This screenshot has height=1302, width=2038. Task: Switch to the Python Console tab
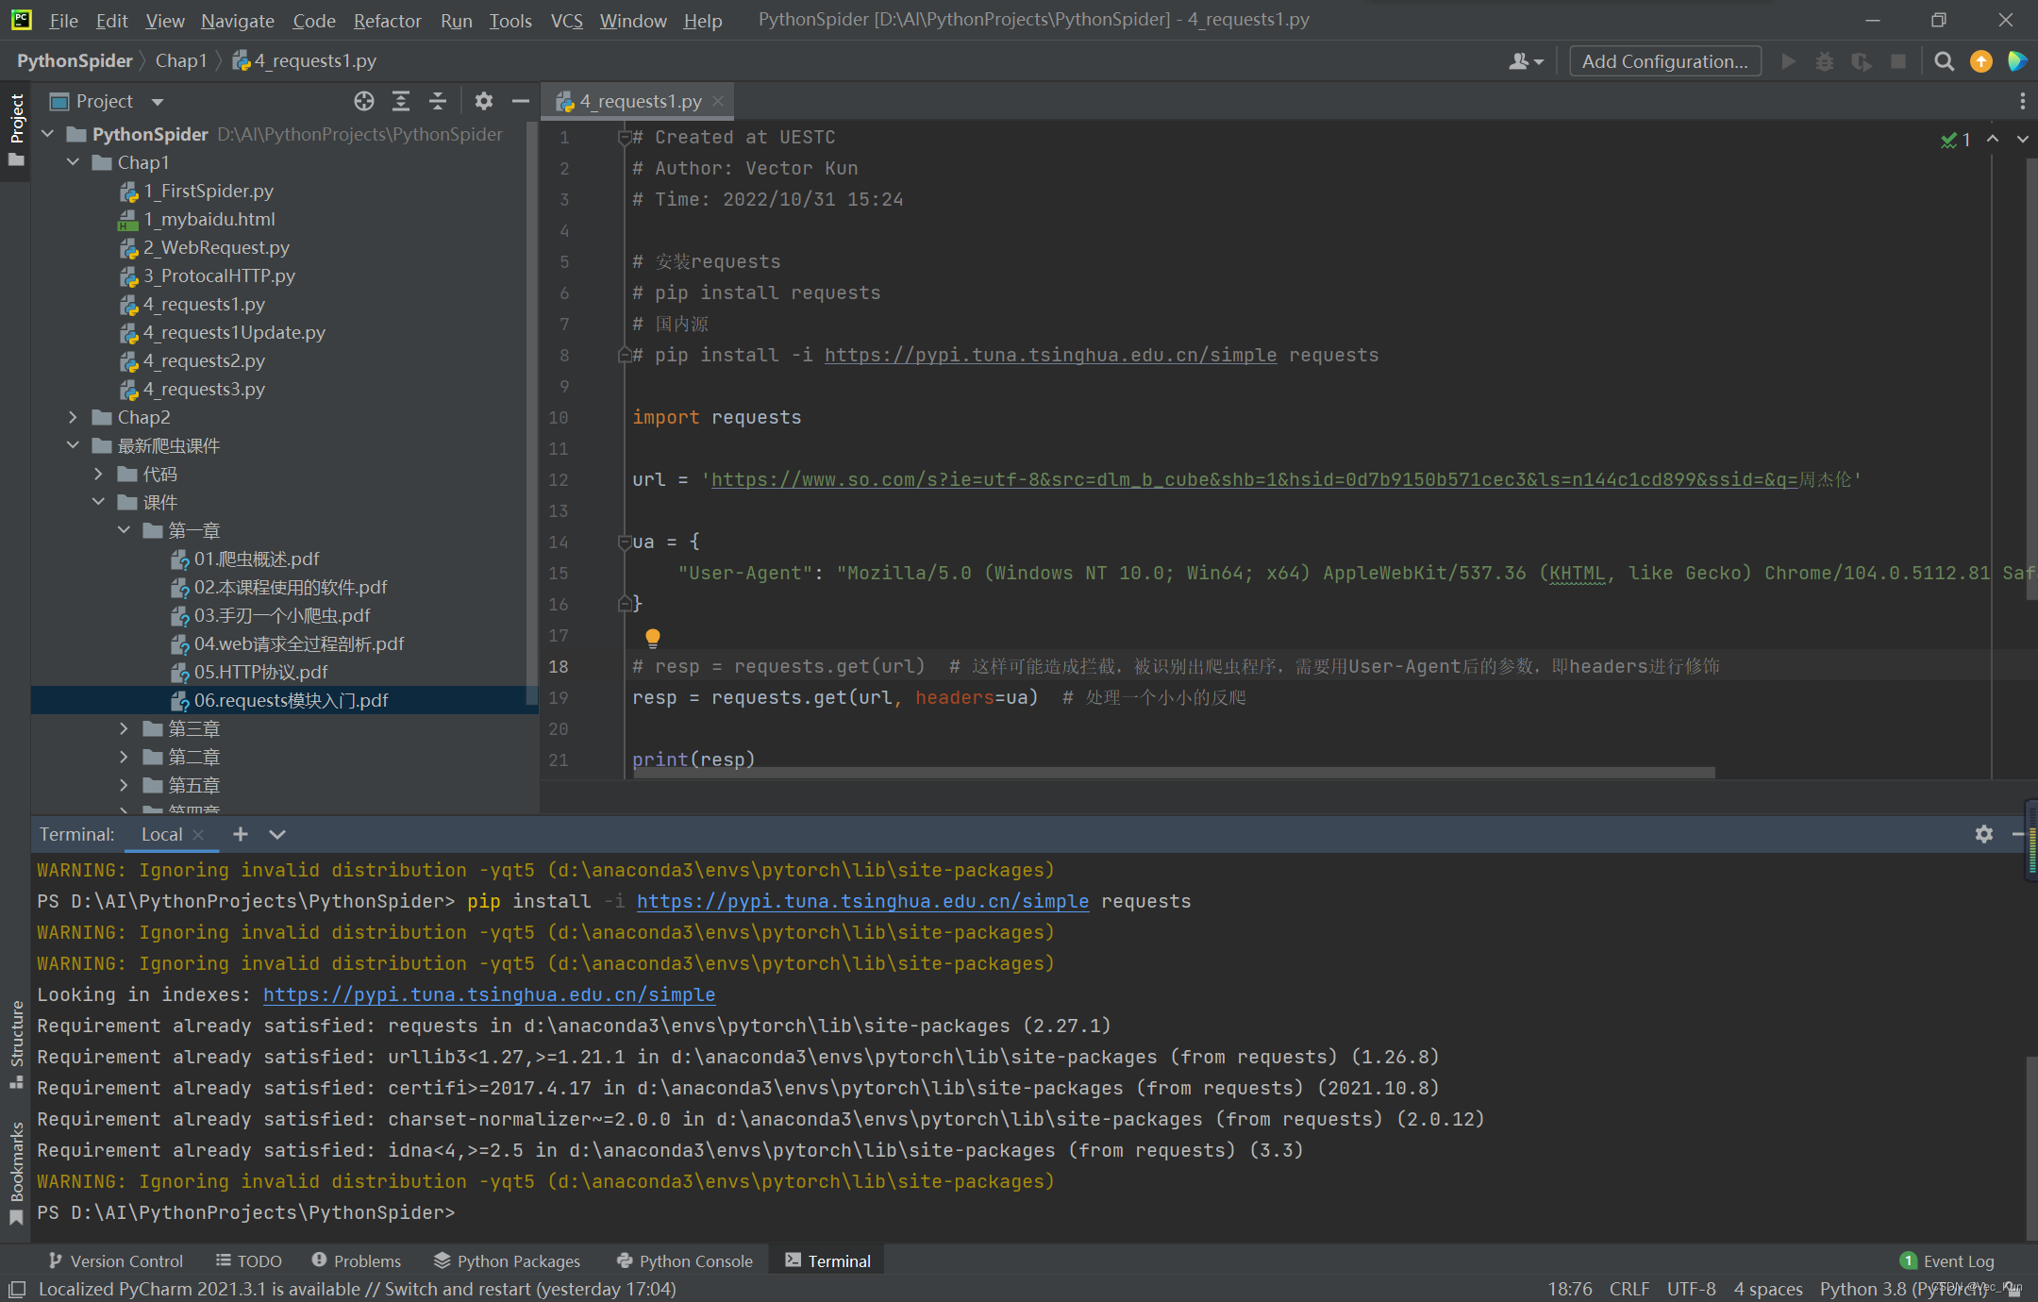coord(685,1260)
